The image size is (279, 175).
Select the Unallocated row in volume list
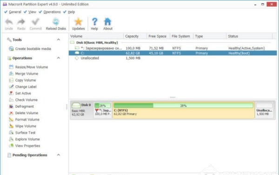(173, 58)
